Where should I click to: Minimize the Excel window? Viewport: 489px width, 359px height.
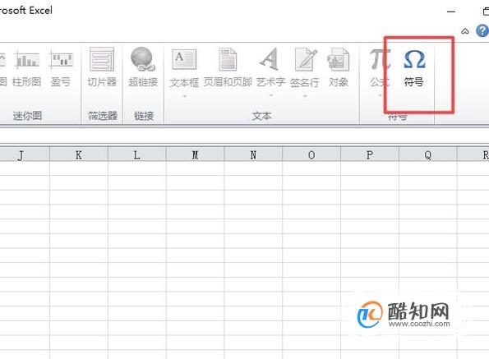coord(451,12)
